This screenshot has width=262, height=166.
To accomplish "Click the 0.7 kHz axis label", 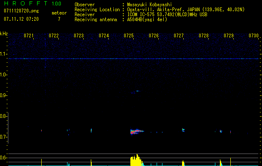I will [3, 137].
